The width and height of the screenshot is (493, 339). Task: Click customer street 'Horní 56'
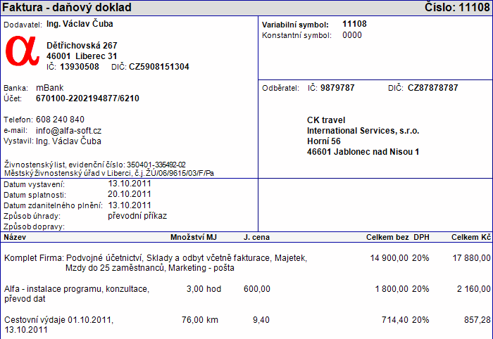(324, 141)
